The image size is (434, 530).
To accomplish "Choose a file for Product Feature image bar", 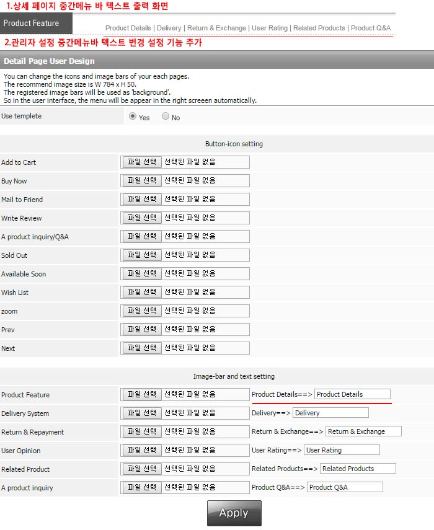I will (142, 394).
